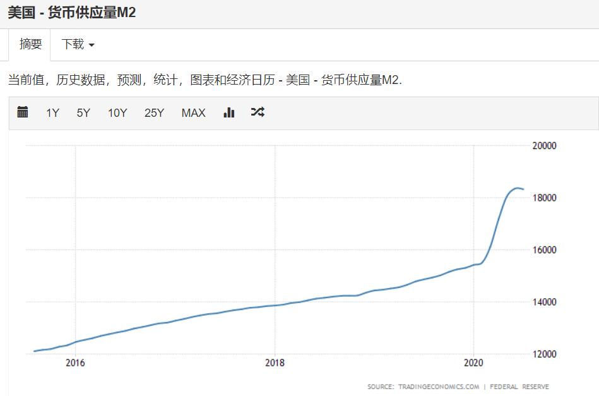Select the 25Y range button

click(154, 112)
